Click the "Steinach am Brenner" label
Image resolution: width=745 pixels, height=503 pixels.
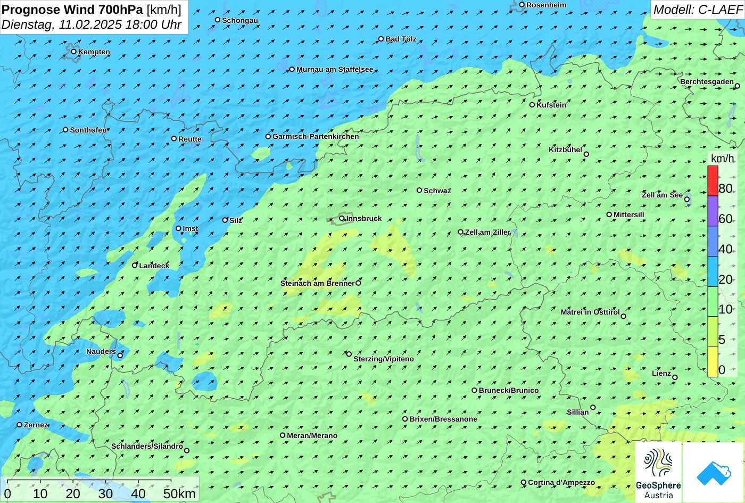317,283
